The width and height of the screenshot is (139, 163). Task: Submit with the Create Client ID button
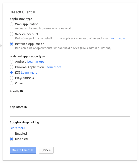(x=23, y=150)
